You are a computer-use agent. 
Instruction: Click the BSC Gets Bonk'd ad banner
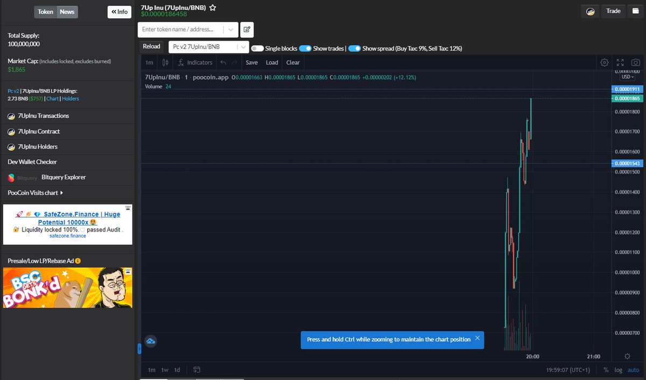pyautogui.click(x=68, y=288)
